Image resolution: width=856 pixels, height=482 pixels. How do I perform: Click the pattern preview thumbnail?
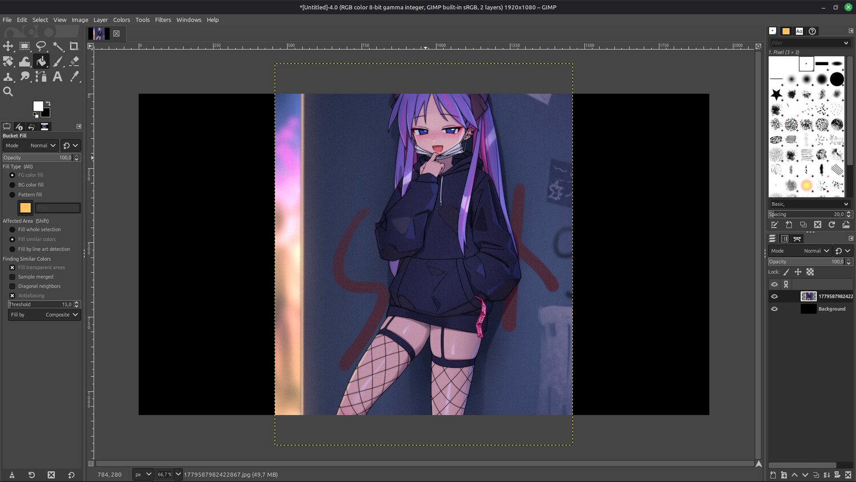(25, 208)
